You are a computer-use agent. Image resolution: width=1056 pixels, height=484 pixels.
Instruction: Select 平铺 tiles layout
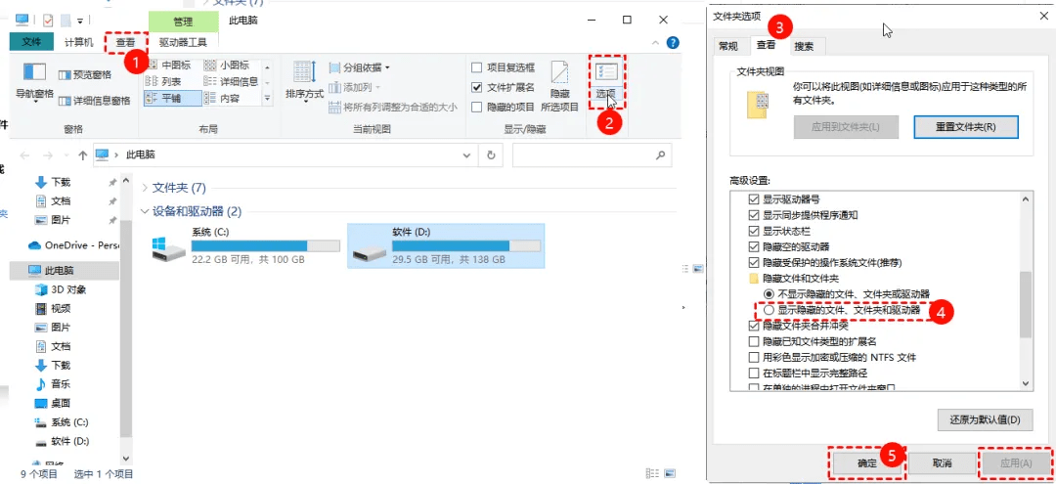[x=172, y=99]
